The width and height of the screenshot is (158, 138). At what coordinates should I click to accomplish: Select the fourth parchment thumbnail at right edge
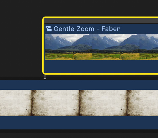coord(142,103)
